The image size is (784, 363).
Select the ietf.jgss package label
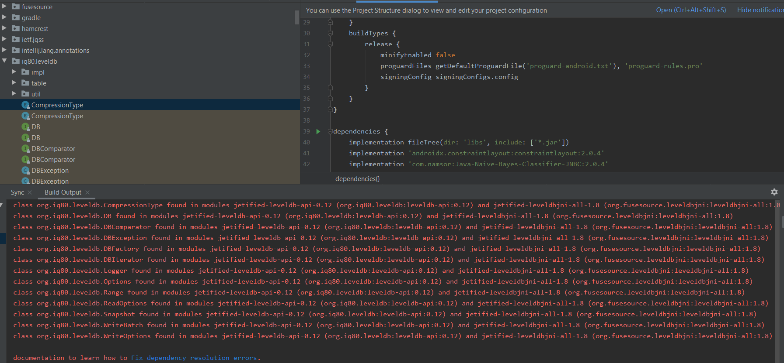point(33,39)
